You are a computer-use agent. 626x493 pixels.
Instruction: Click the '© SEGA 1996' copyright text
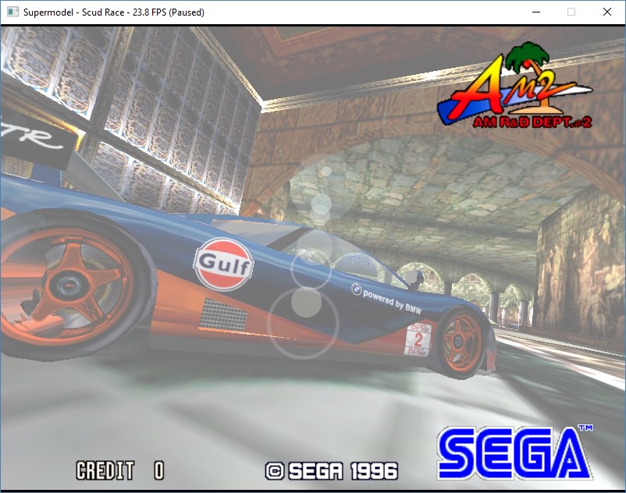332,471
